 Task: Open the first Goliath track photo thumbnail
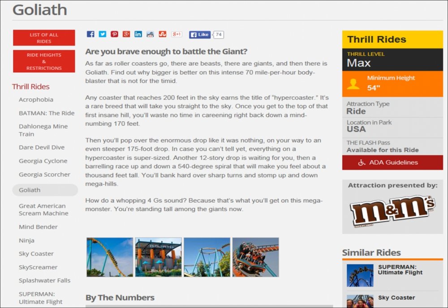point(110,257)
